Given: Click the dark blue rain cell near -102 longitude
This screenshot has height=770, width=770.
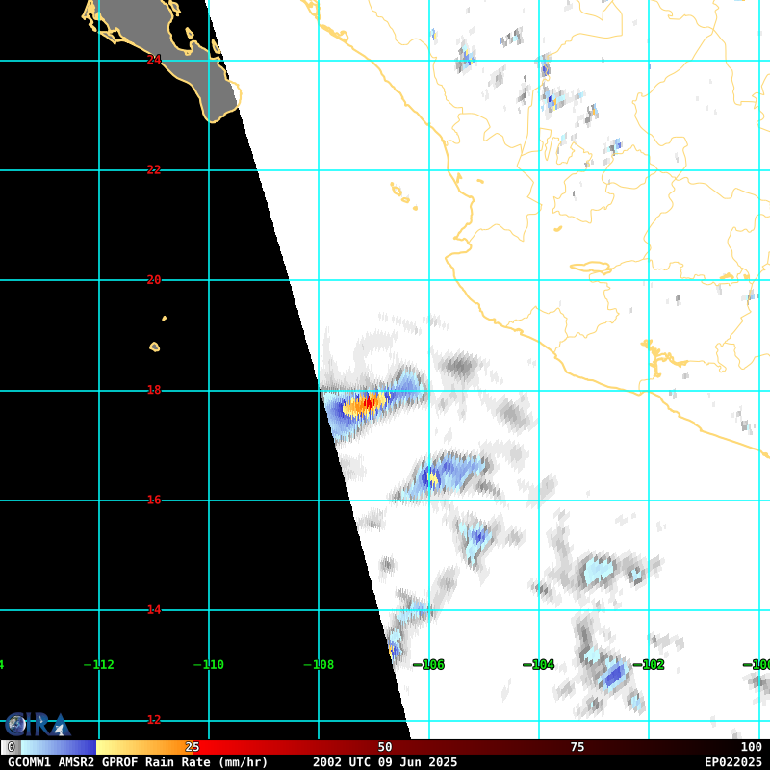Looking at the screenshot, I should (x=612, y=677).
